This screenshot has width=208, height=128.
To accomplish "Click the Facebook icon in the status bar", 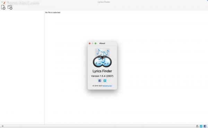I will click(x=205, y=126).
